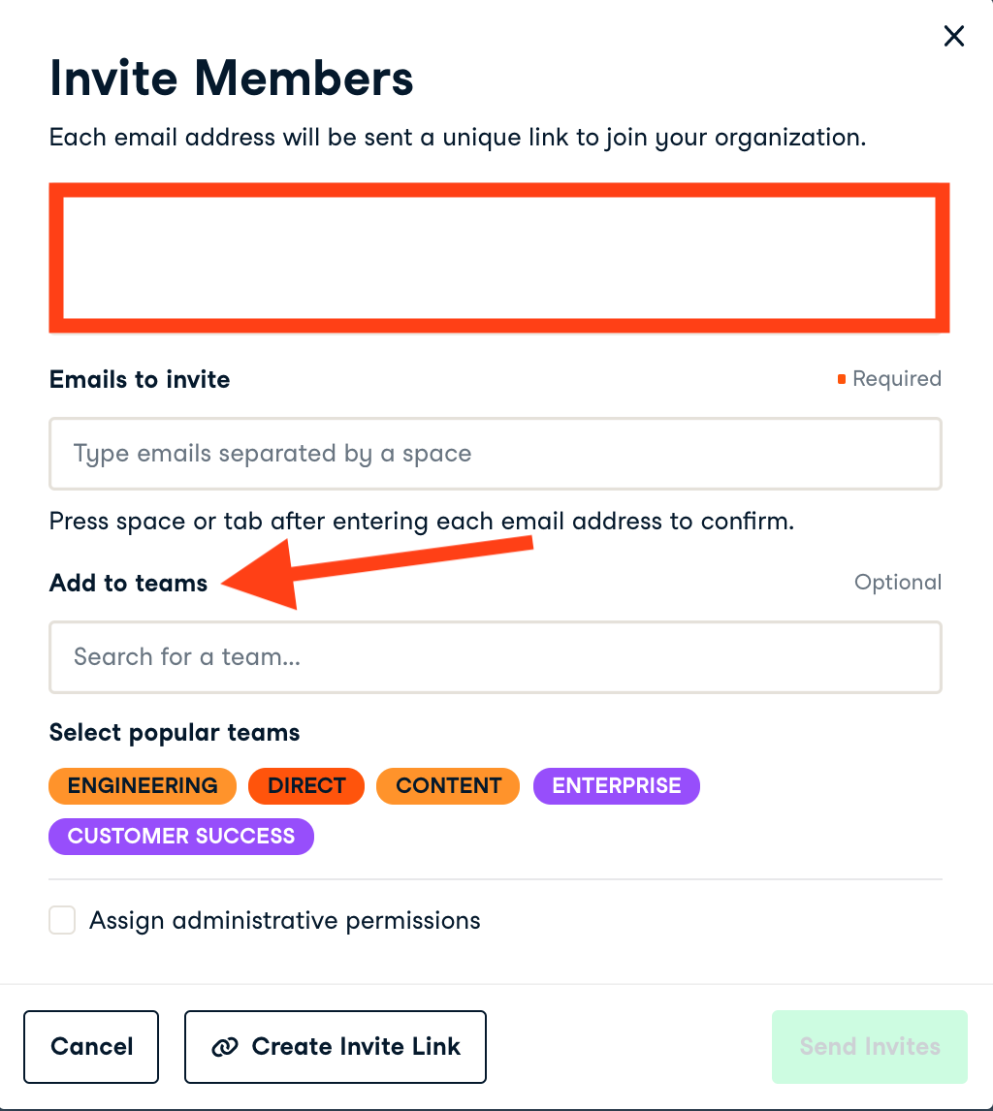Viewport: 993px width, 1111px height.
Task: Pick the ENTERPRISE team tag
Action: [x=616, y=785]
